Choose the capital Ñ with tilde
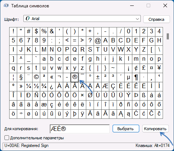174x151 pixels. click(36, 96)
